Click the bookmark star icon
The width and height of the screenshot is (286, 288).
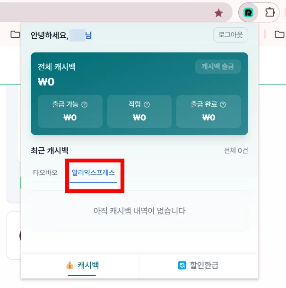[218, 13]
